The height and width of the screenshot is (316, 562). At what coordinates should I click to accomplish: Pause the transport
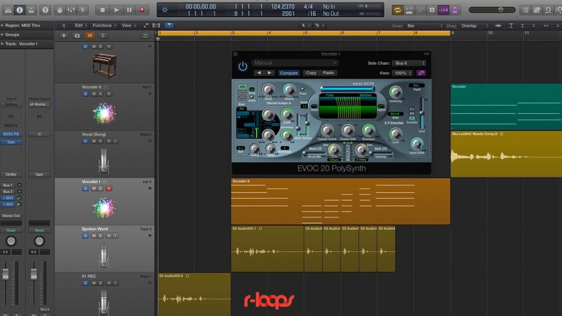tap(129, 10)
